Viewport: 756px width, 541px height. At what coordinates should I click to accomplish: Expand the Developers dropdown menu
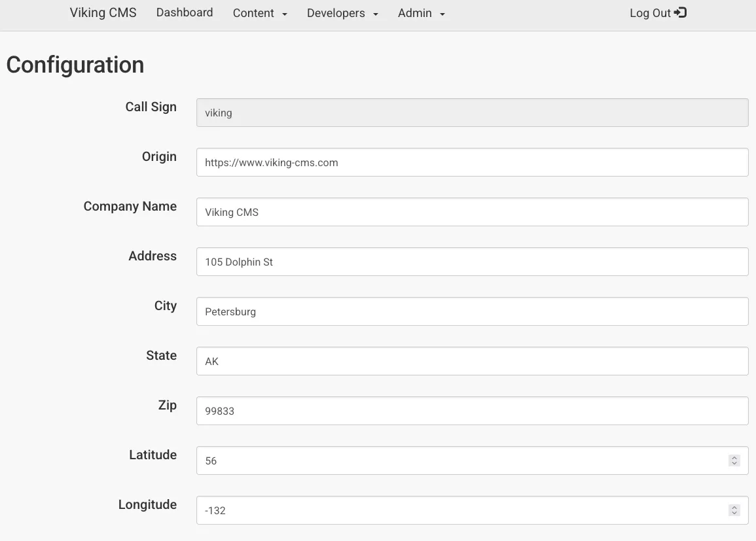(342, 13)
